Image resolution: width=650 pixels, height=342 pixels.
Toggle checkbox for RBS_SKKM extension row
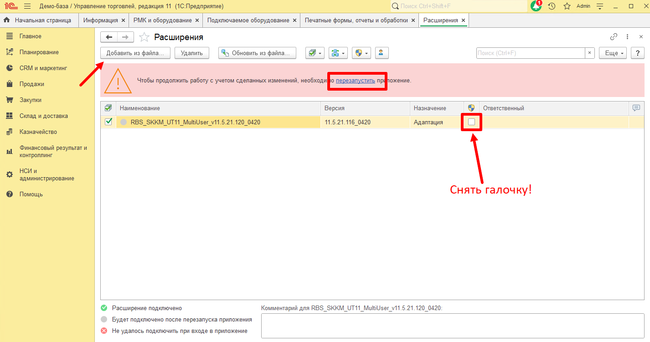coord(108,122)
